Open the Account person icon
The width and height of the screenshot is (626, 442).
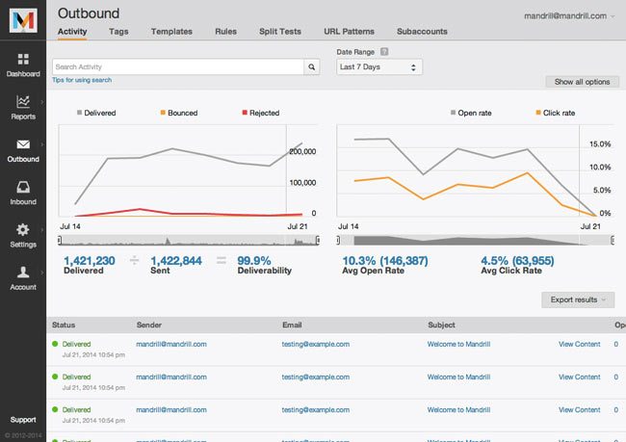tap(23, 272)
